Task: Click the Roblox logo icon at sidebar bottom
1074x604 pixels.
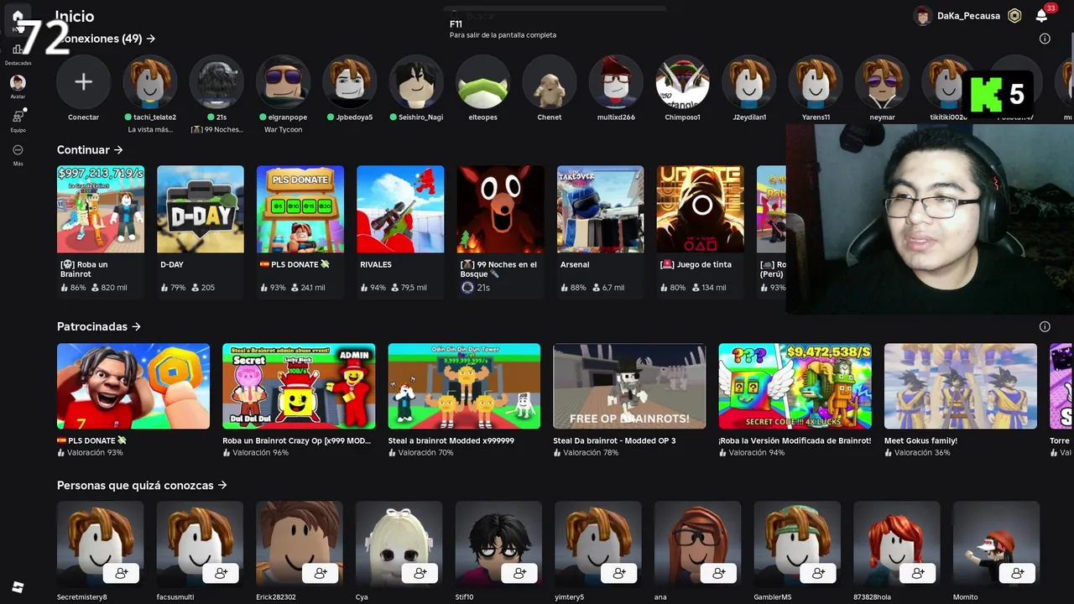Action: coord(18,587)
